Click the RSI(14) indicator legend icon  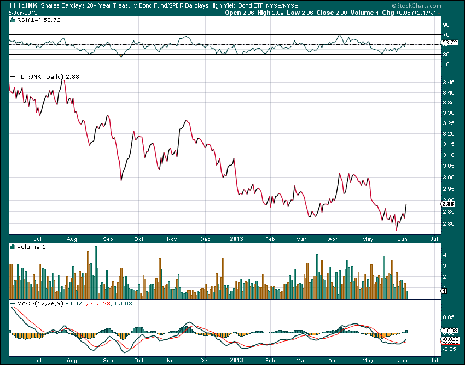coord(13,20)
